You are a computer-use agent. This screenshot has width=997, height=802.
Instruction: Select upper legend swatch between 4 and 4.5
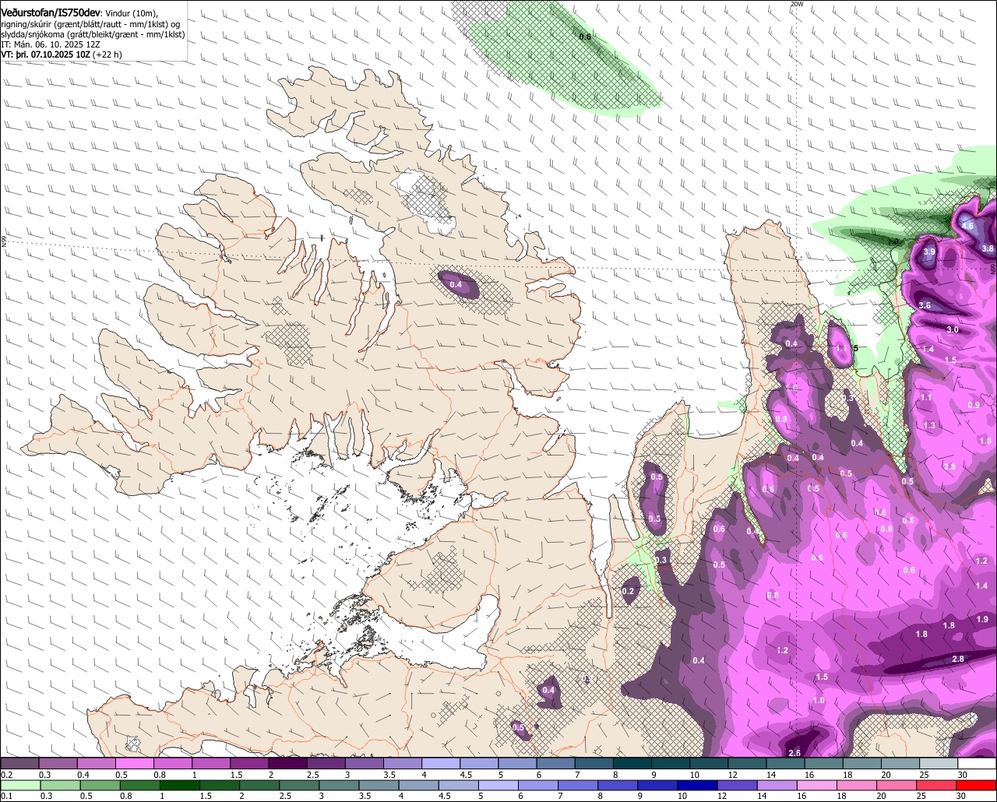click(x=441, y=763)
